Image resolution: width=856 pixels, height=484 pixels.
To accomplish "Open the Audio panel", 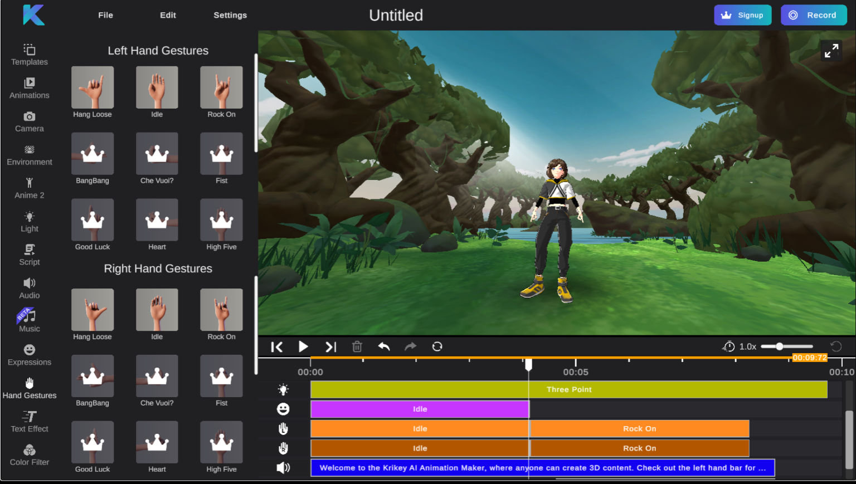I will 29,287.
